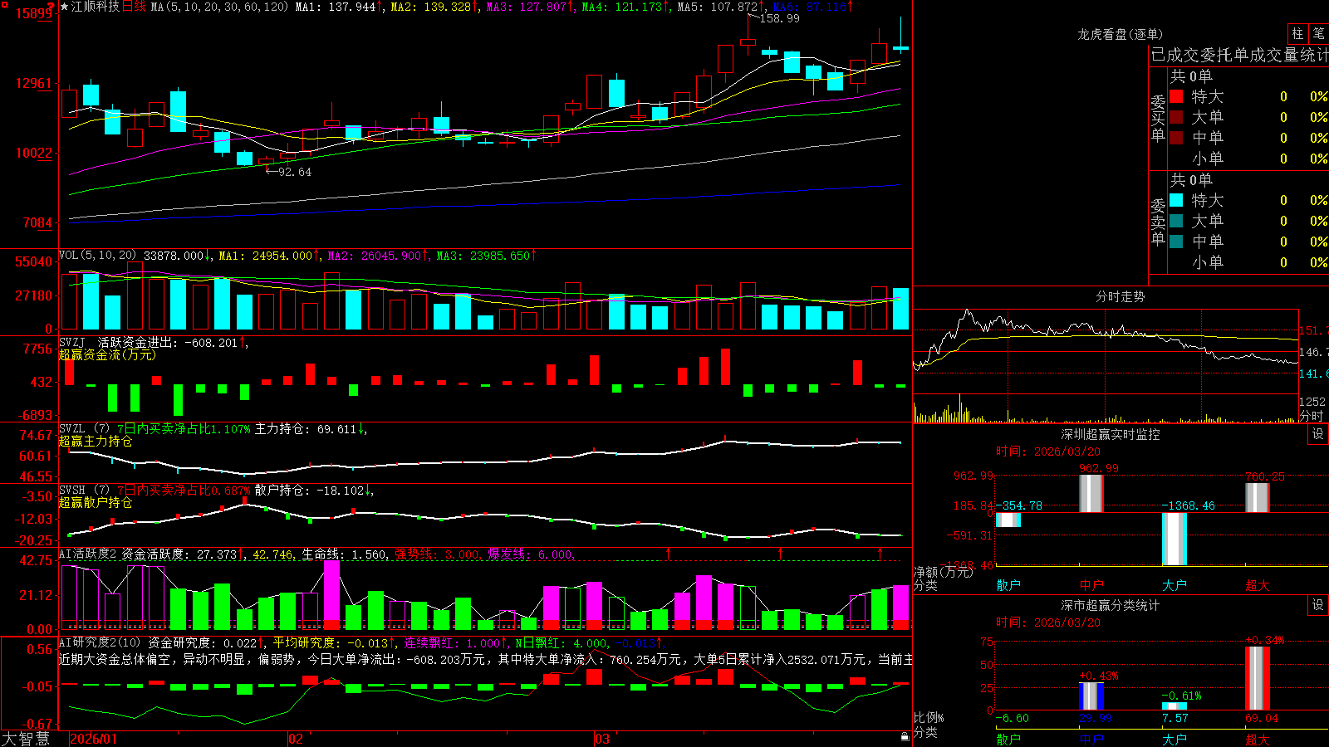The image size is (1329, 747).
Task: Click the 超大 label in 实时监控 chart
Action: click(x=1258, y=585)
